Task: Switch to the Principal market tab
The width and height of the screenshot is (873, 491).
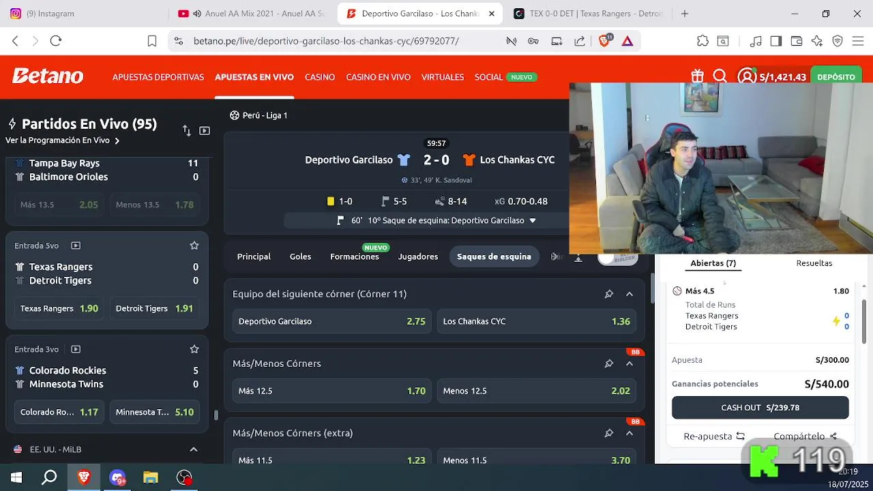Action: click(x=254, y=256)
